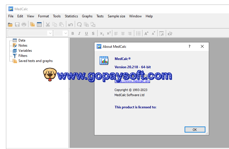Open the View menu
Image resolution: width=229 pixels, height=149 pixels.
click(x=30, y=16)
